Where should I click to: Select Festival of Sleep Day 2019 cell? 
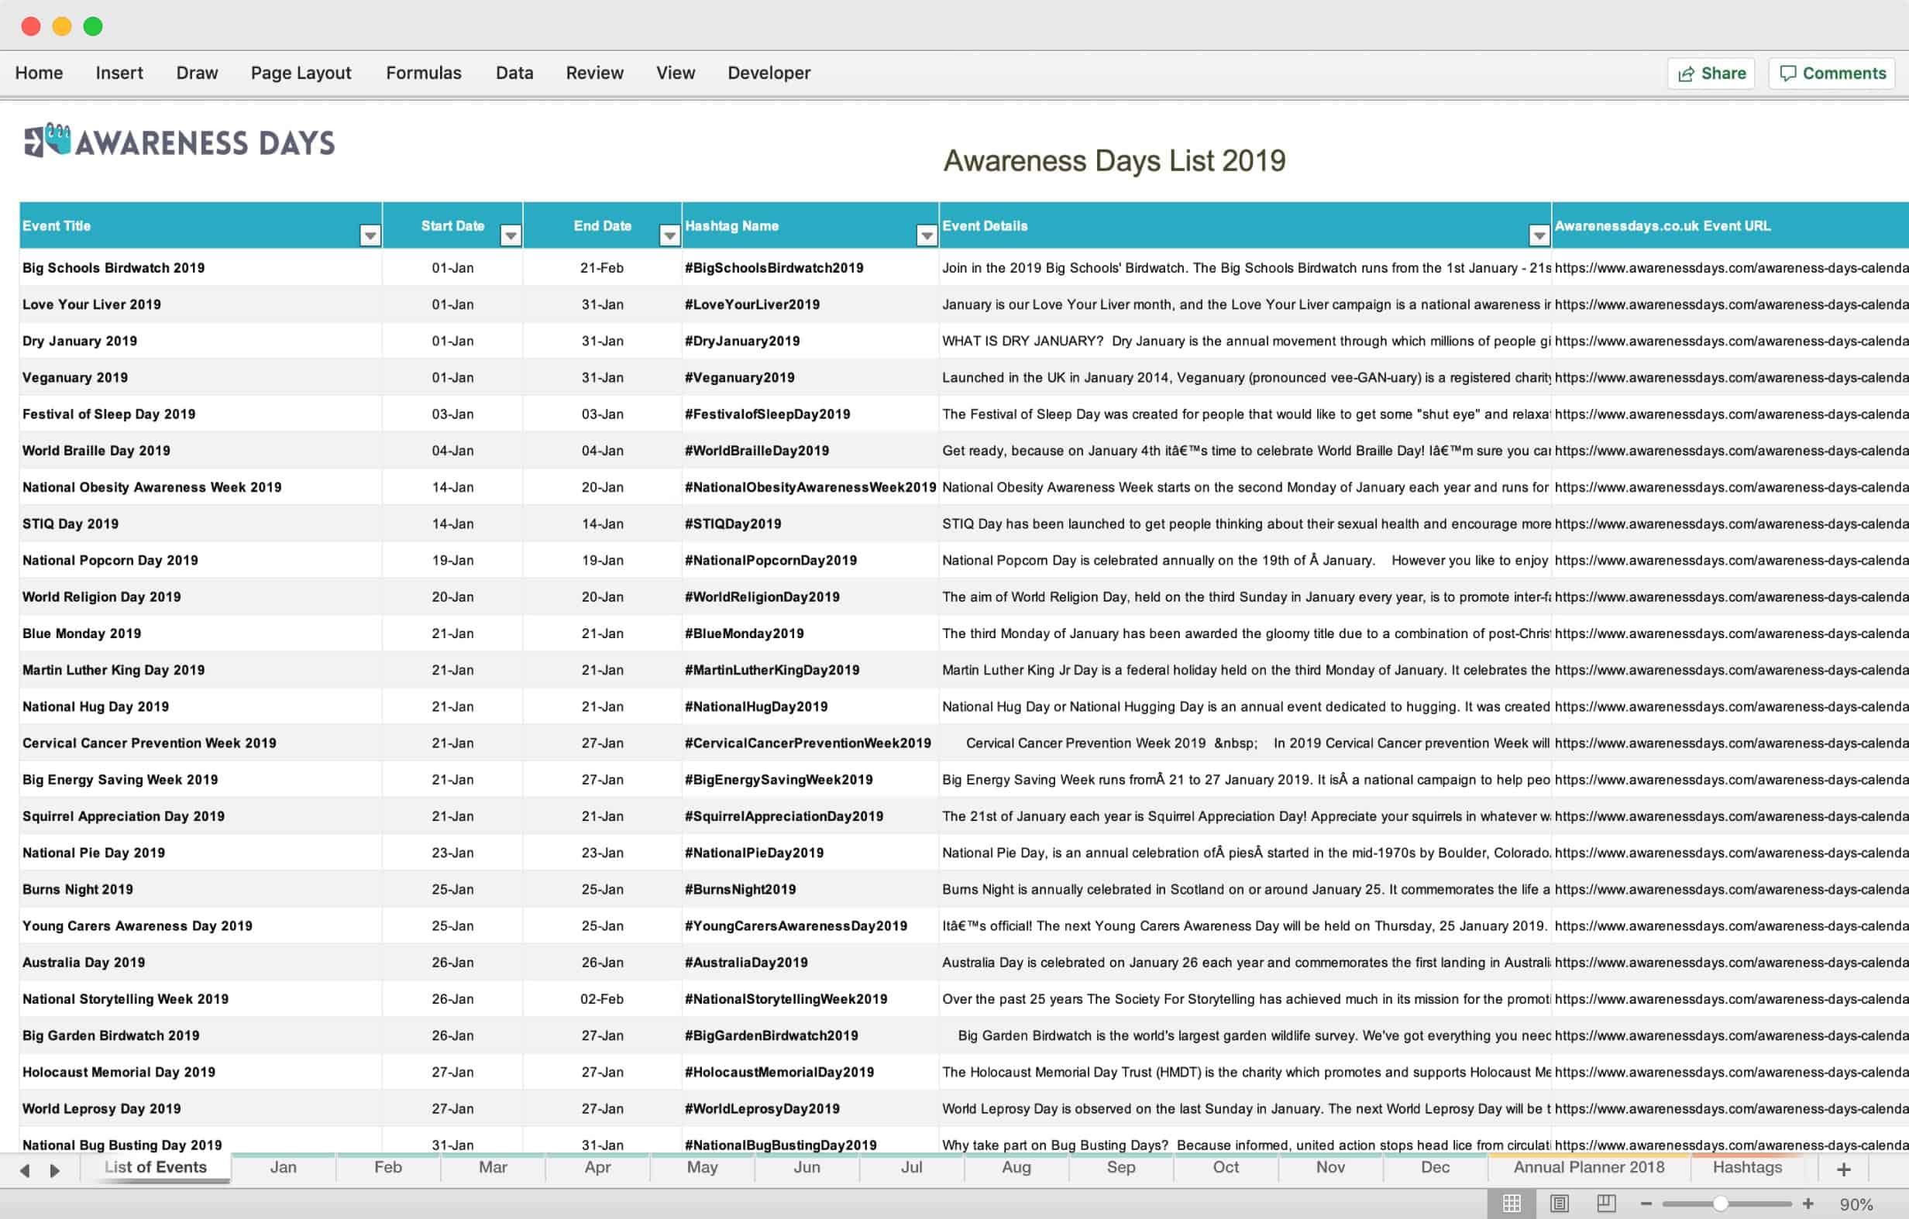(201, 414)
